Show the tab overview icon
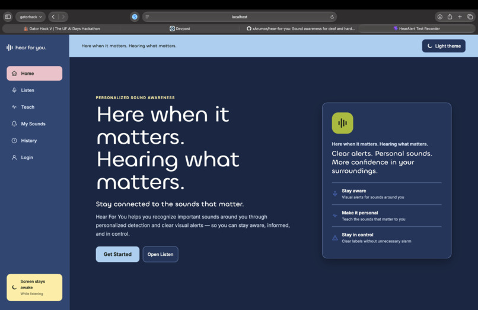The width and height of the screenshot is (478, 310). 470,17
